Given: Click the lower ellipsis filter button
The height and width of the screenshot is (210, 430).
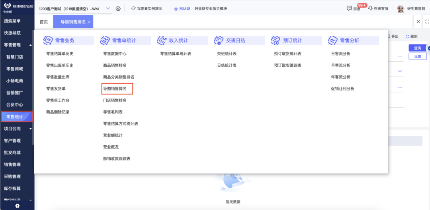Looking at the screenshot, I should [400, 87].
